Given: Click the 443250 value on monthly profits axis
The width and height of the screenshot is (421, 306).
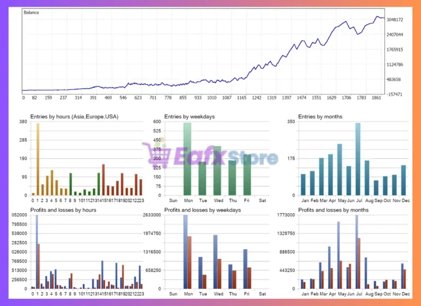Looking at the screenshot, I should click(287, 270).
